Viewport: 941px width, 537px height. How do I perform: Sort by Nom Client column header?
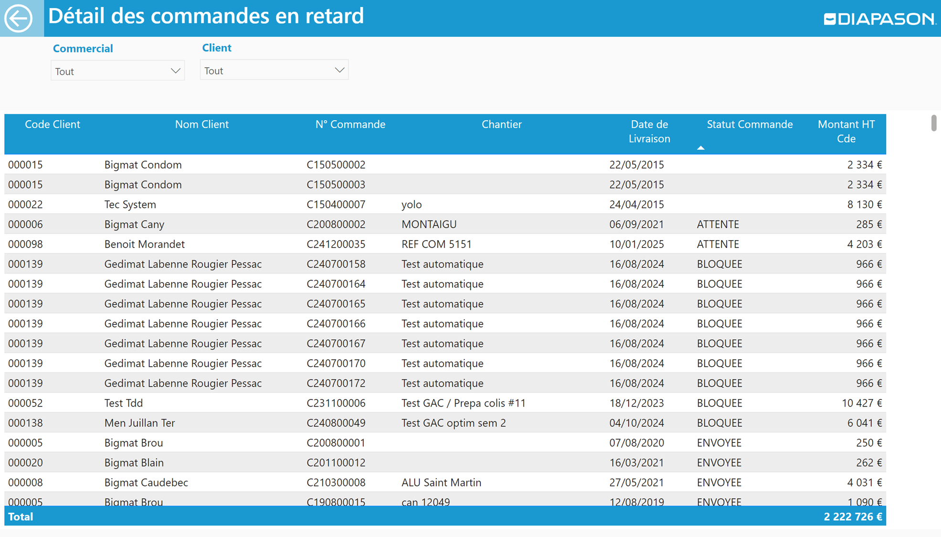coord(201,125)
